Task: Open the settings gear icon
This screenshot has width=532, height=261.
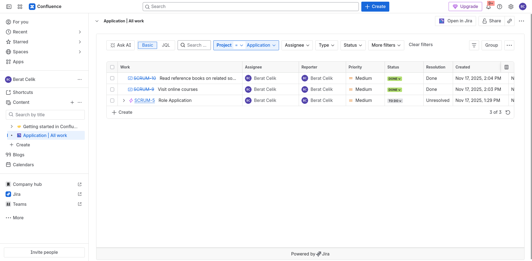Action: pos(511,7)
